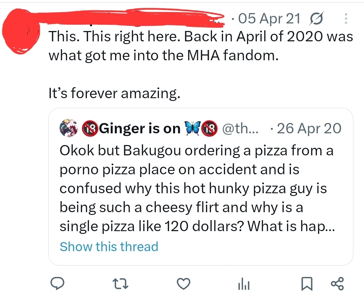This screenshot has height=299, width=364.
Task: View tweet analytics bar chart icon
Action: 243,284
